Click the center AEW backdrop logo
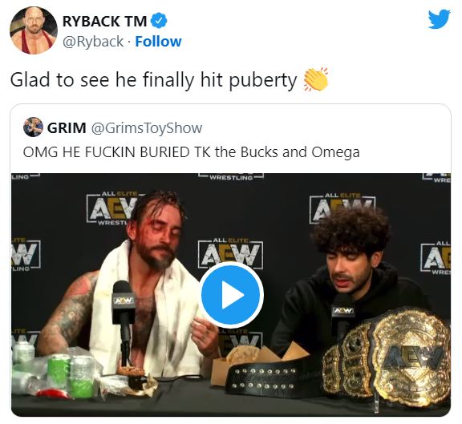Image resolution: width=462 pixels, height=424 pixels. [x=230, y=253]
